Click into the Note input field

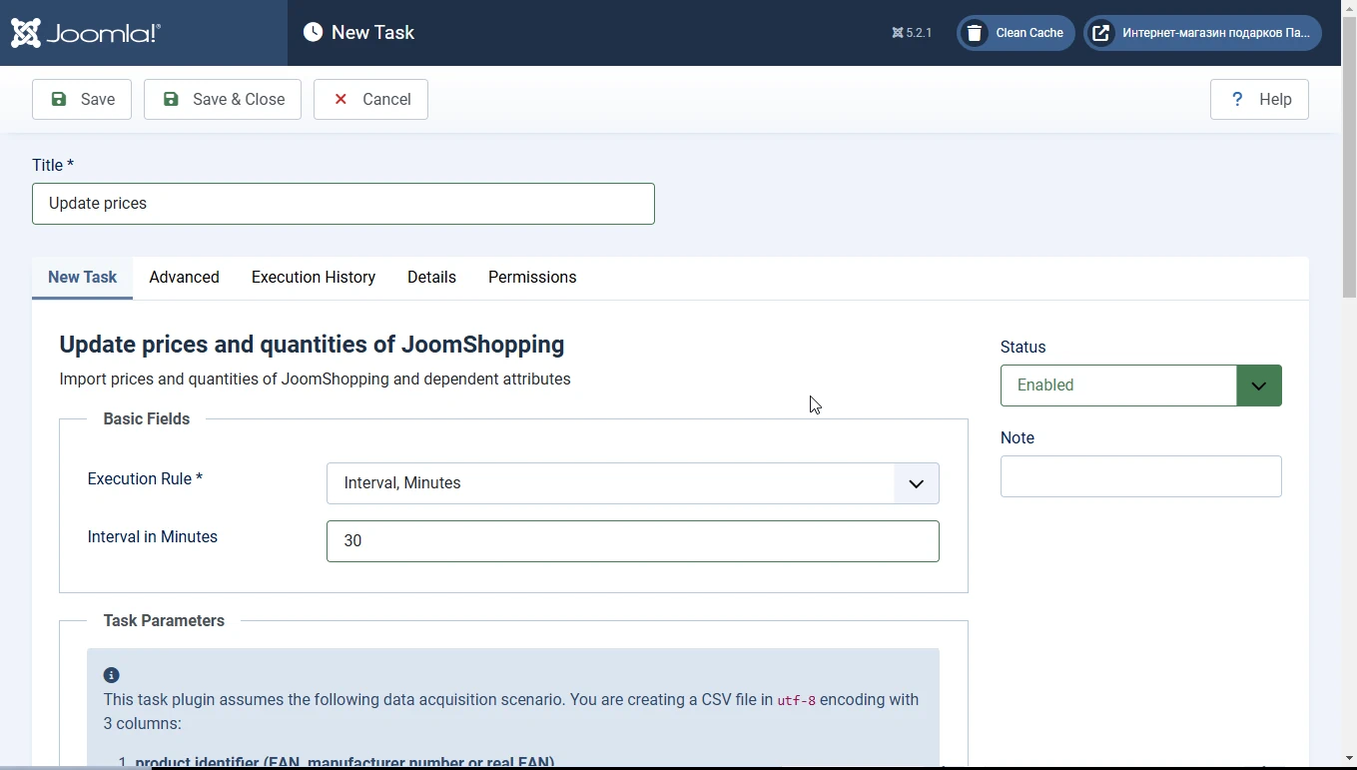(1140, 476)
